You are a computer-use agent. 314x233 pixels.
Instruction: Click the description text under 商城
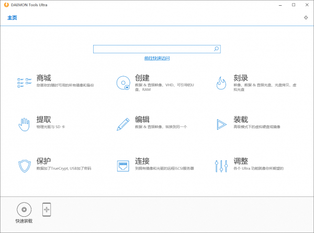65,85
